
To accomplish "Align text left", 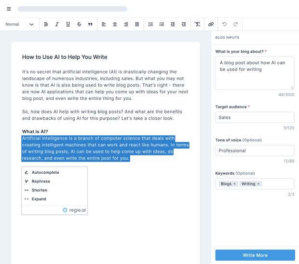I will click(104, 24).
